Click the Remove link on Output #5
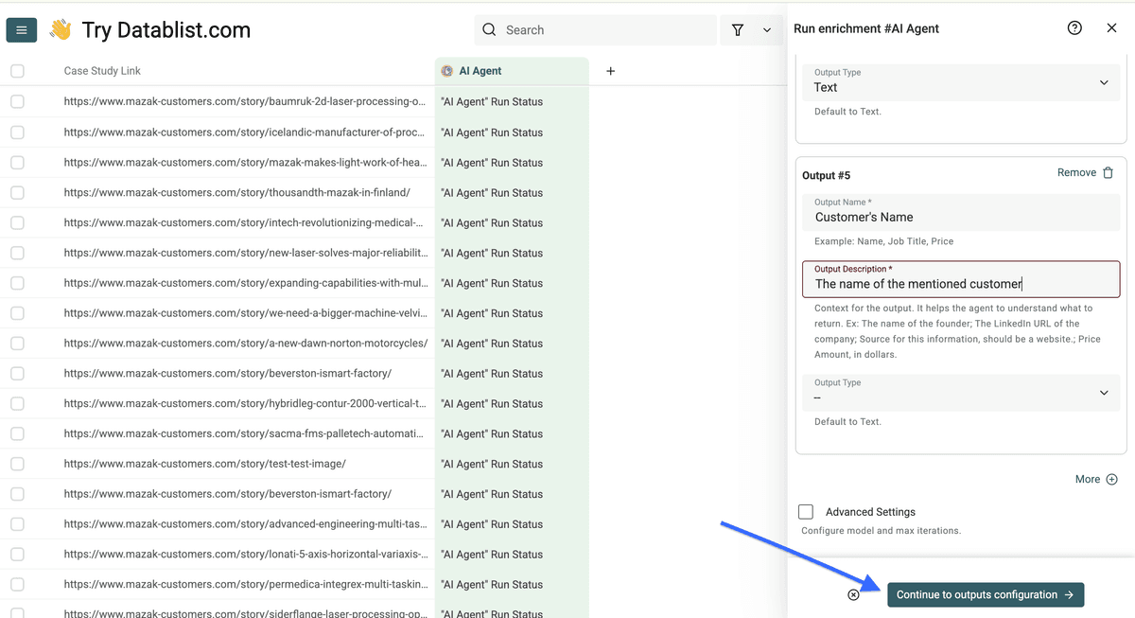This screenshot has width=1135, height=618. (1076, 173)
